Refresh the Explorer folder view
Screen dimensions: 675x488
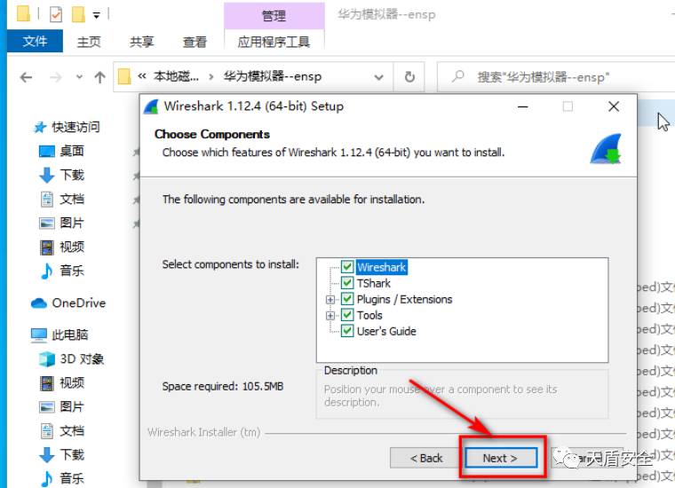tap(409, 77)
